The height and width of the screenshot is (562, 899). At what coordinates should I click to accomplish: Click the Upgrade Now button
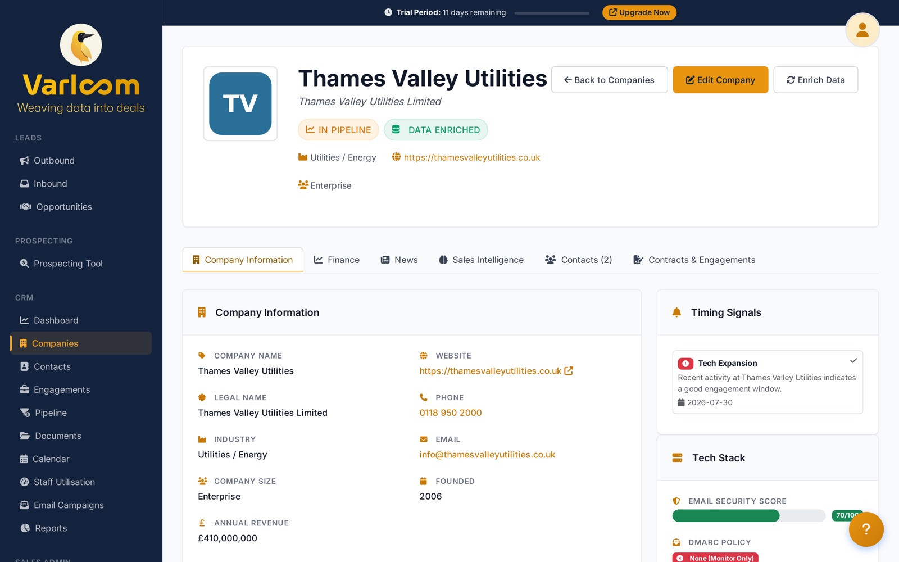click(x=639, y=12)
